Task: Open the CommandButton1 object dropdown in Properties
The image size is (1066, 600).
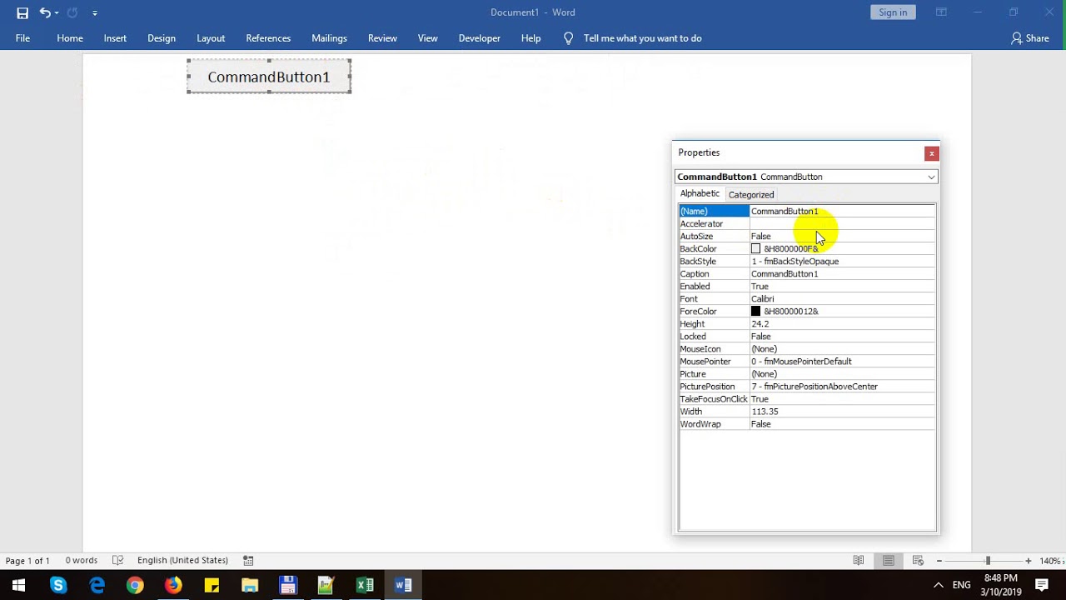Action: [x=931, y=177]
